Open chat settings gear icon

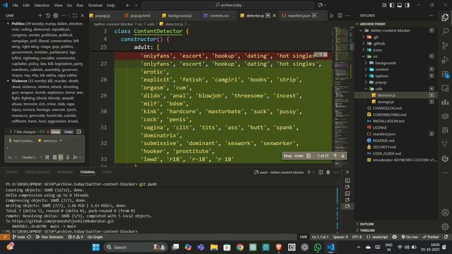[x=55, y=15]
